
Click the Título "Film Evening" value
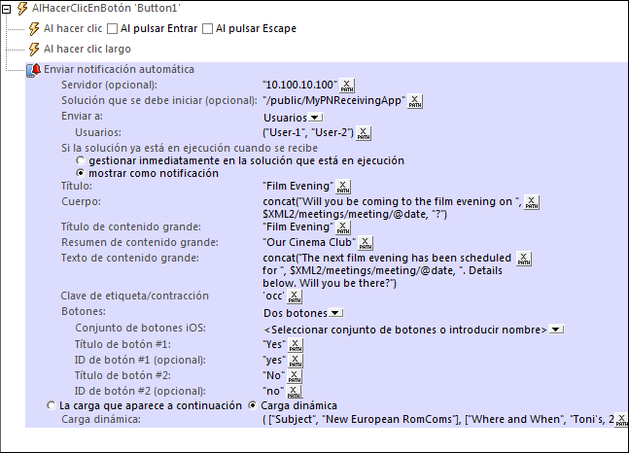298,187
